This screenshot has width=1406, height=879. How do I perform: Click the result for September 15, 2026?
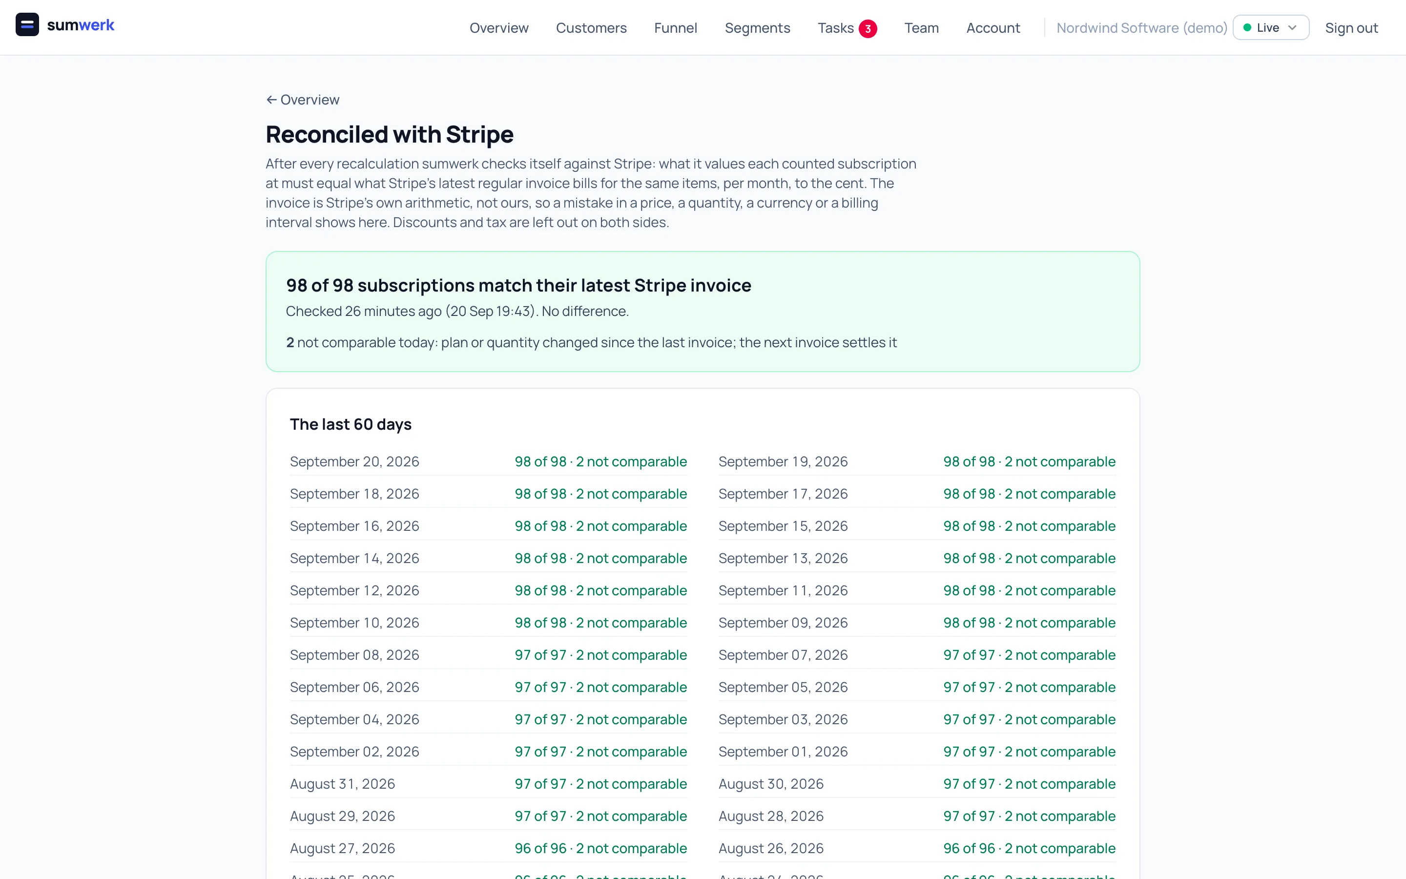click(1029, 526)
